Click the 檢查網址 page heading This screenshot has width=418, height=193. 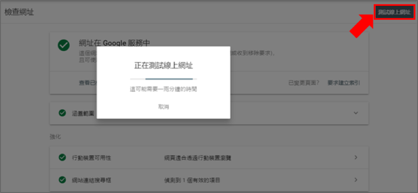pyautogui.click(x=19, y=12)
